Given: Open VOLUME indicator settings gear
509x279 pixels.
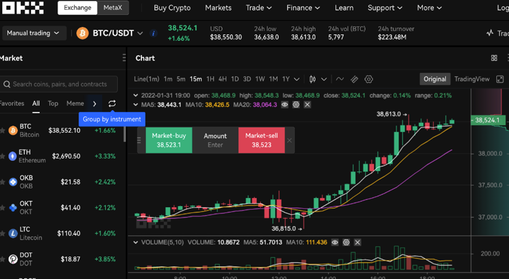Looking at the screenshot, I should (346, 242).
